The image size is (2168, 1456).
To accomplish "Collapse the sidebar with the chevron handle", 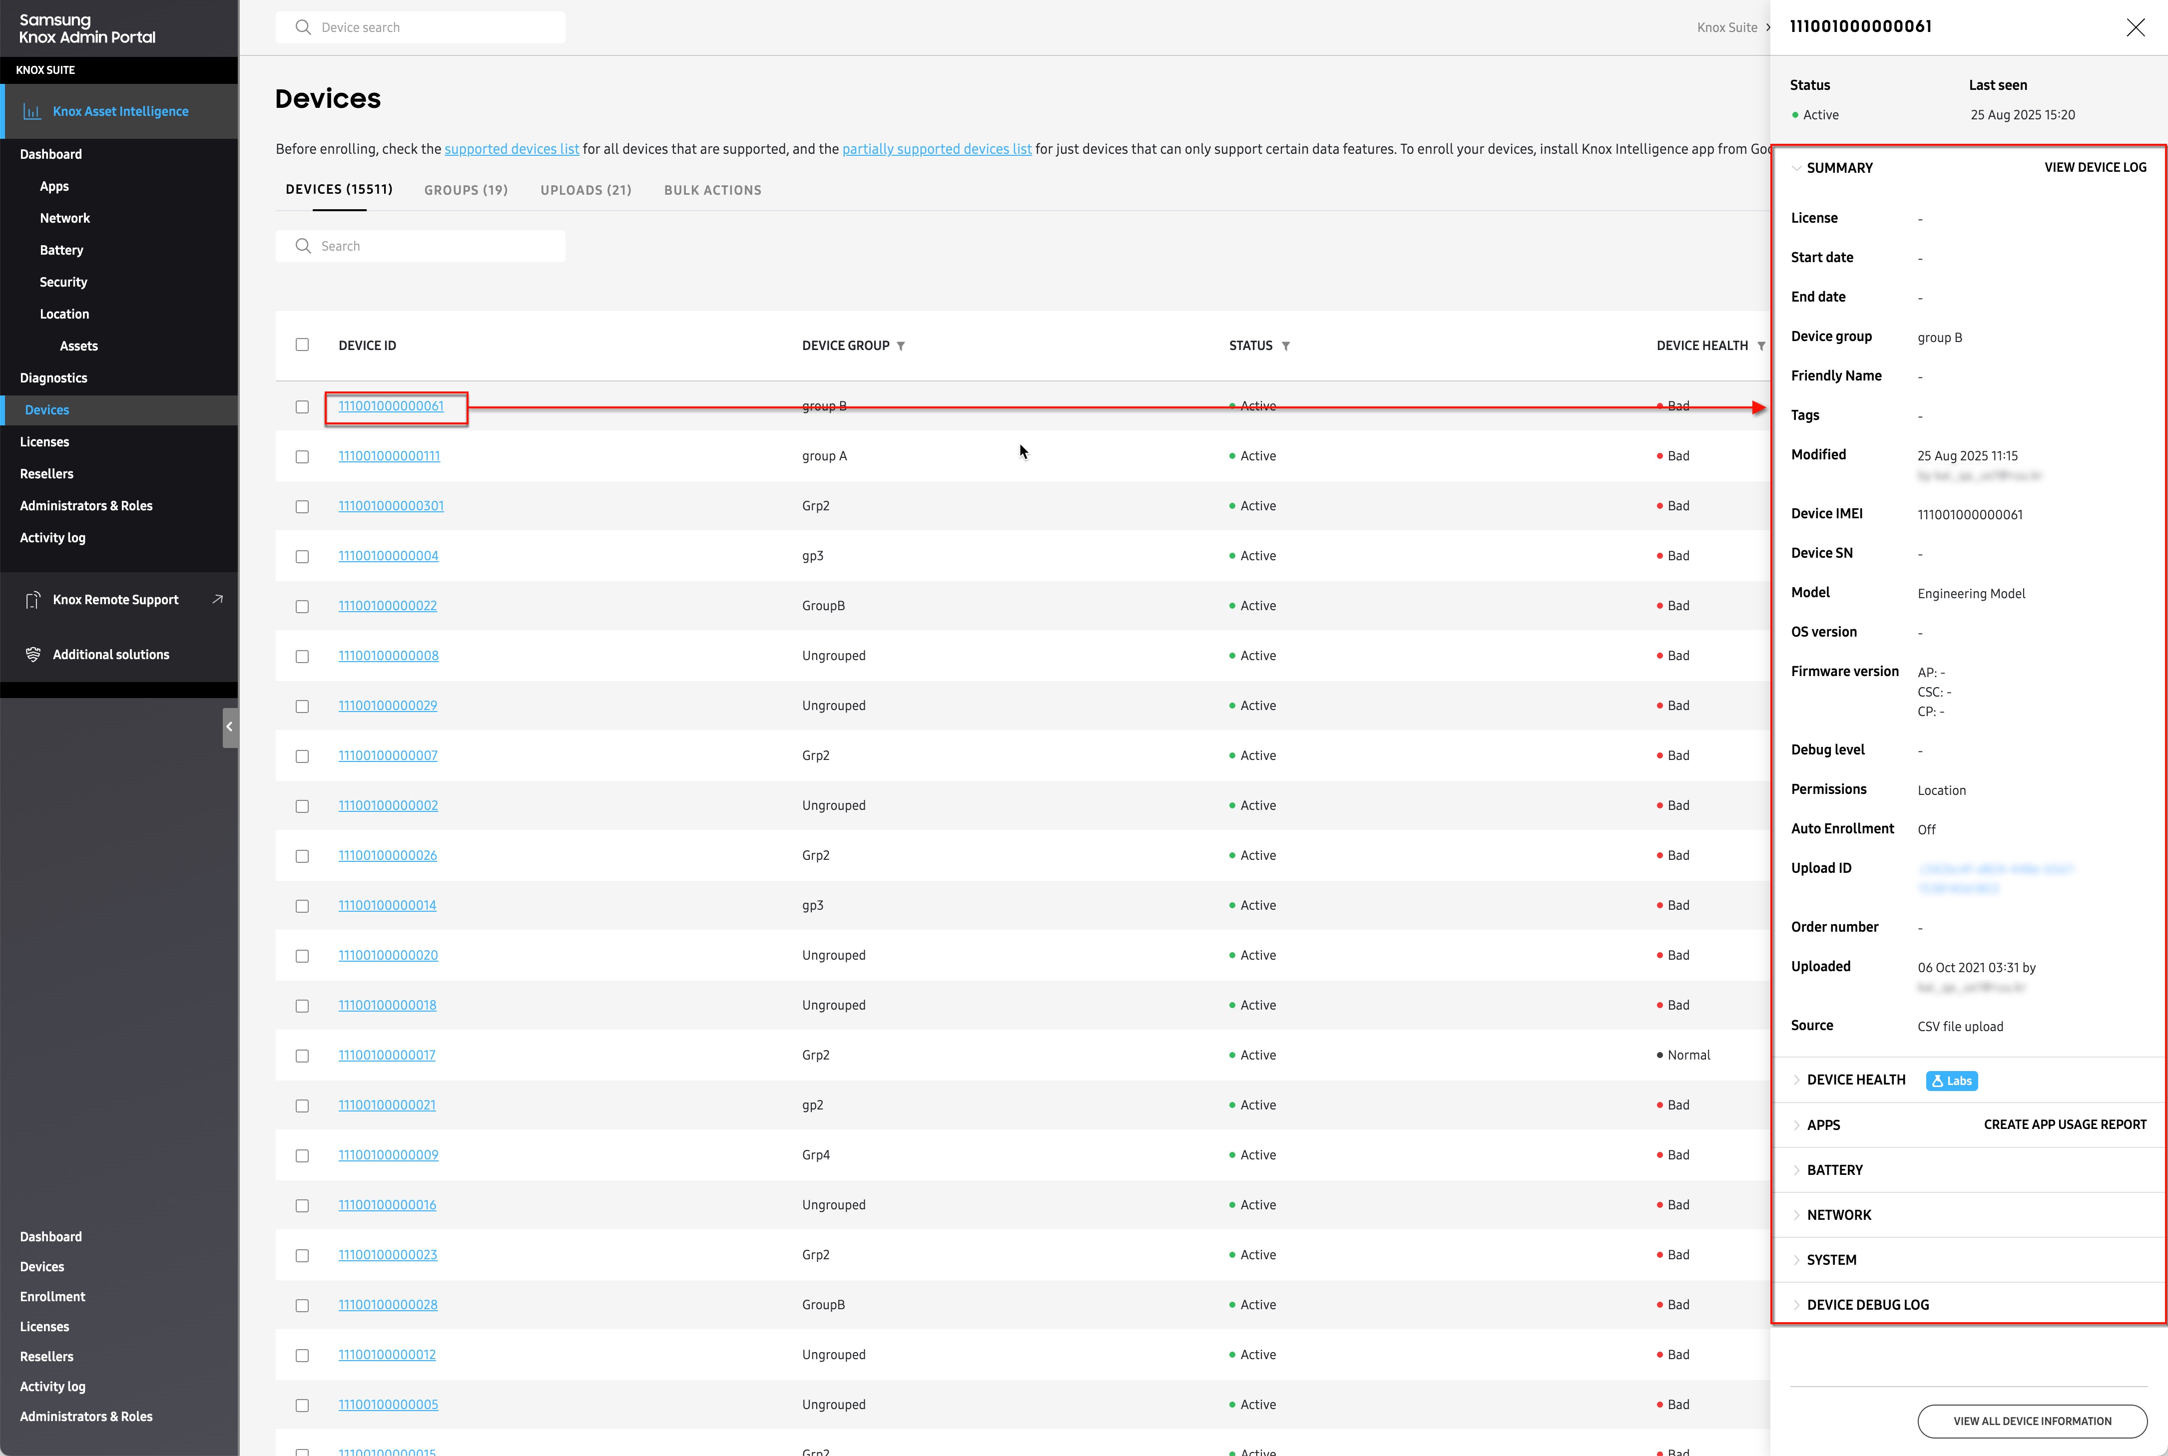I will click(x=229, y=727).
